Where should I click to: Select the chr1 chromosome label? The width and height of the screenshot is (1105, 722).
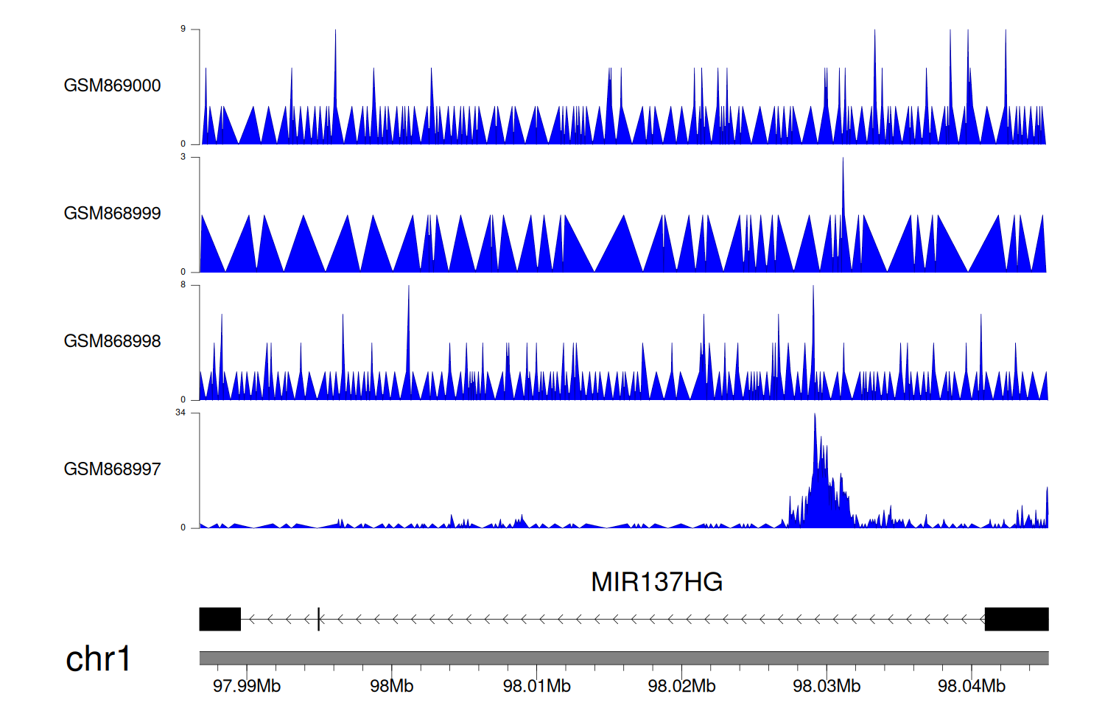pyautogui.click(x=98, y=659)
